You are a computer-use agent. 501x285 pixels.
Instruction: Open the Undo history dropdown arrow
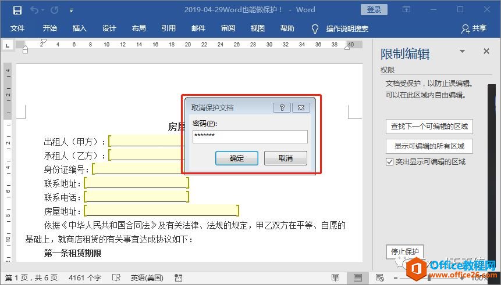click(x=43, y=10)
